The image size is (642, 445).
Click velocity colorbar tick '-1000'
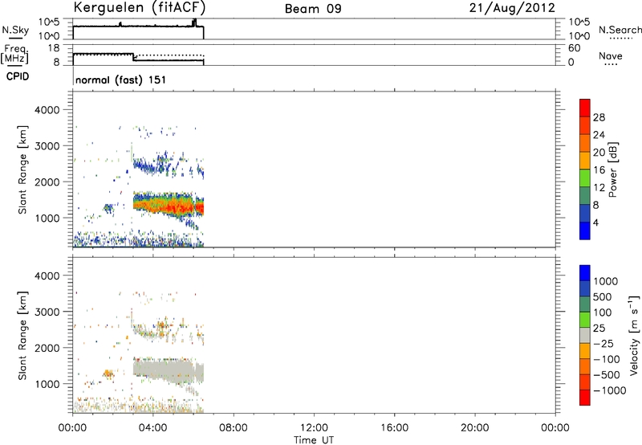coord(609,390)
